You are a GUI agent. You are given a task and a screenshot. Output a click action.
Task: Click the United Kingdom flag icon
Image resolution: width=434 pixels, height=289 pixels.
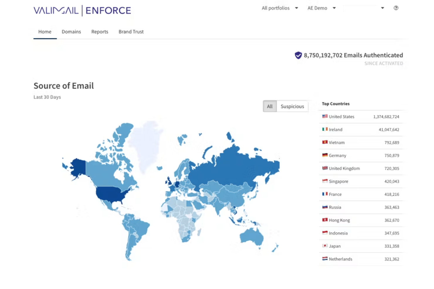[x=325, y=168]
